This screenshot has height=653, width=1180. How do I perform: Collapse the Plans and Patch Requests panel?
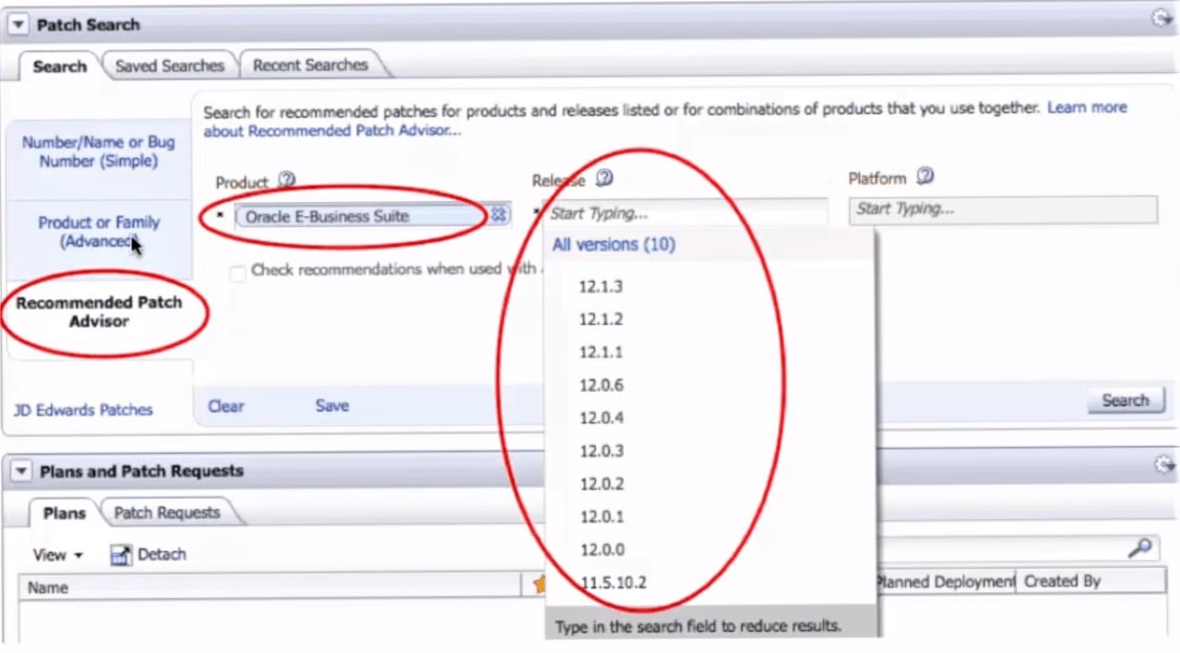pos(20,472)
